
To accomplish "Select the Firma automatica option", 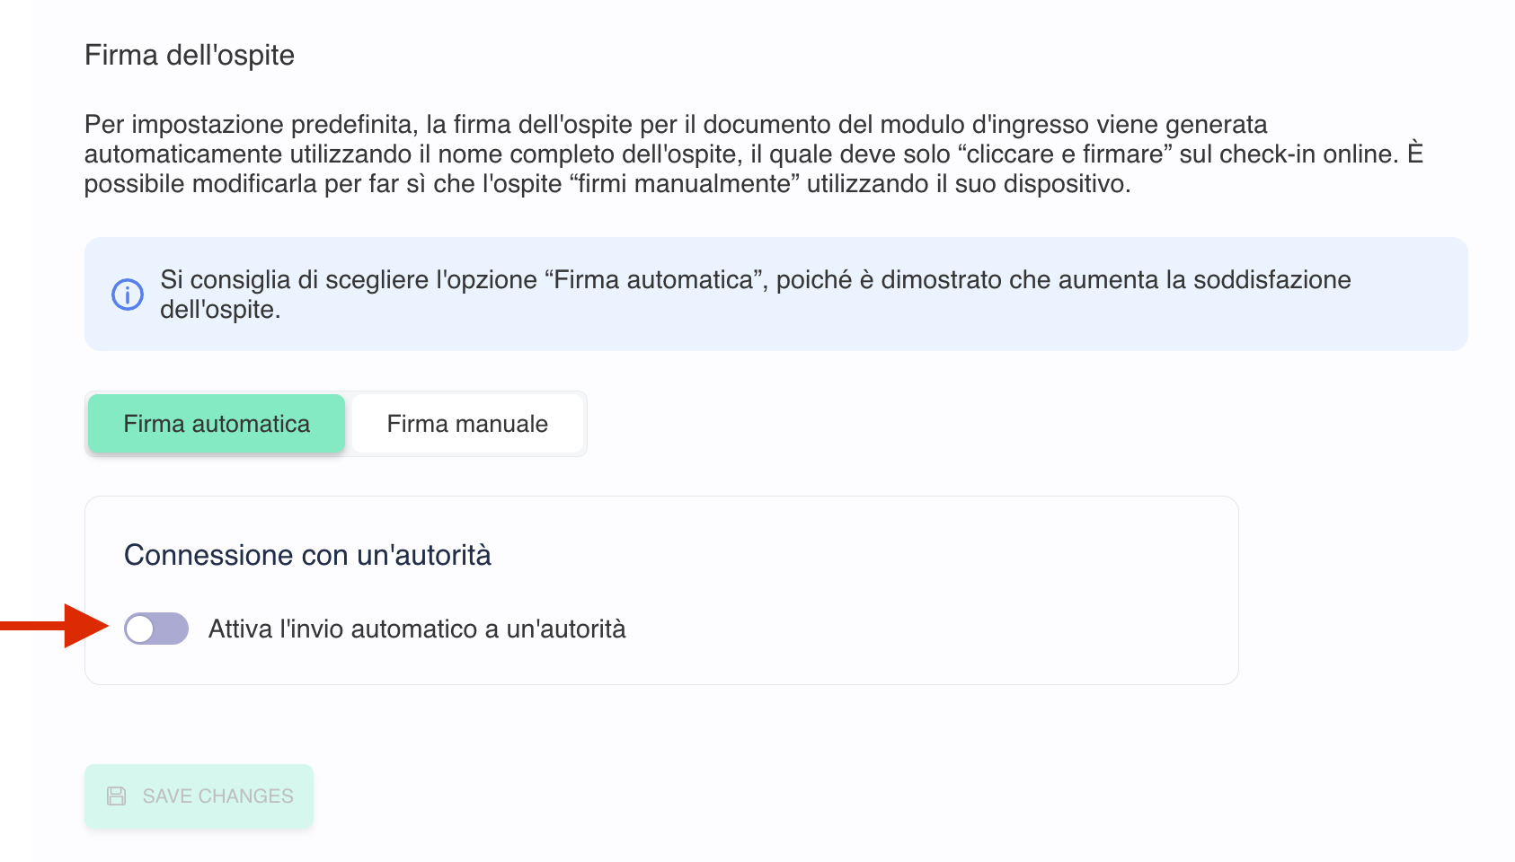I will pyautogui.click(x=217, y=424).
